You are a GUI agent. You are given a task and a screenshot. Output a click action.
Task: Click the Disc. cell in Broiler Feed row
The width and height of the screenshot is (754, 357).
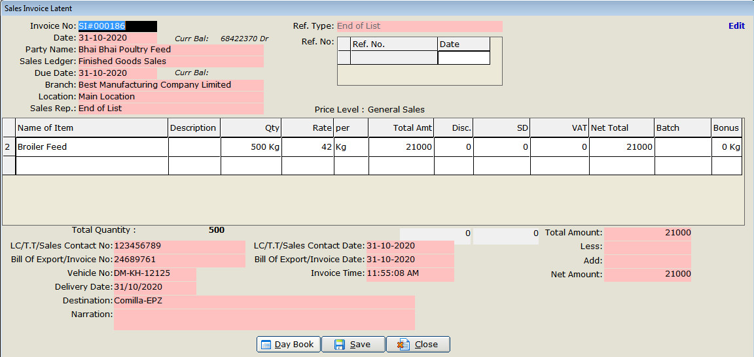454,147
